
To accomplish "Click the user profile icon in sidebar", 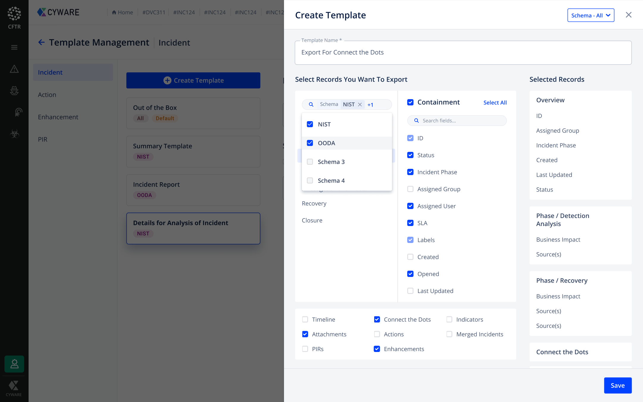I will point(14,364).
